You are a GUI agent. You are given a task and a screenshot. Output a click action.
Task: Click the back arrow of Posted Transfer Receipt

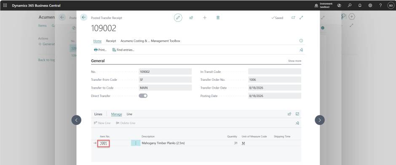84,17
